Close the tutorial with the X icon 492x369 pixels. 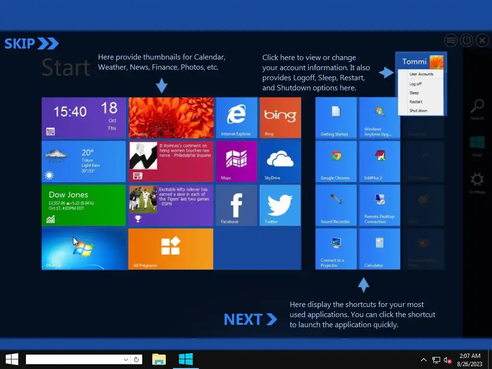tap(482, 40)
